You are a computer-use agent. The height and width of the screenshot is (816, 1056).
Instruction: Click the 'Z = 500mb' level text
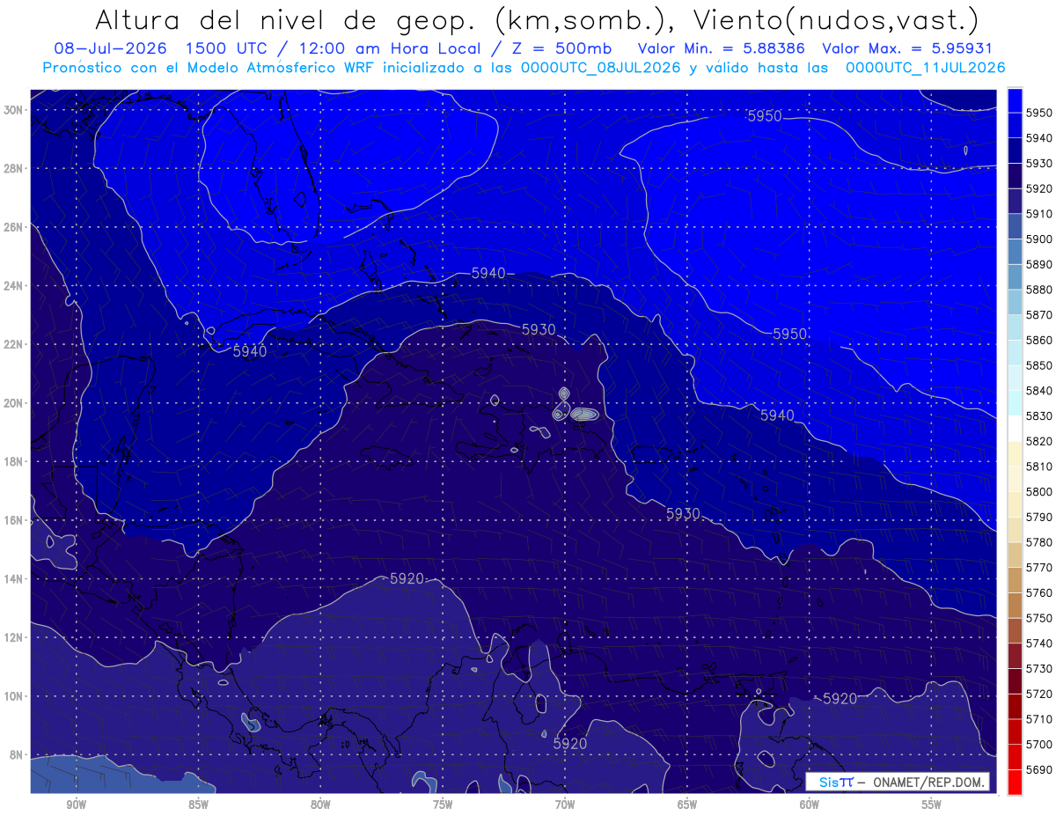pyautogui.click(x=559, y=49)
